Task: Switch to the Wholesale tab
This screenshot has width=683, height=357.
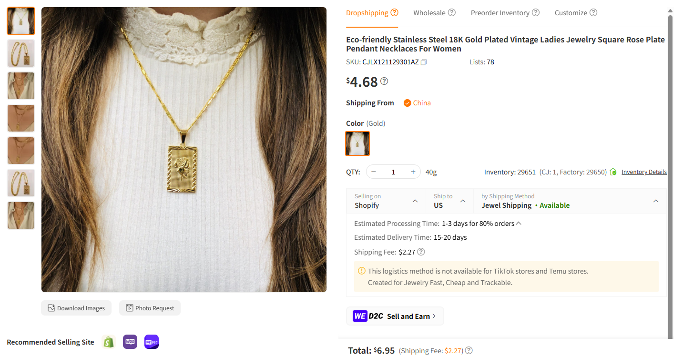Action: pos(429,13)
